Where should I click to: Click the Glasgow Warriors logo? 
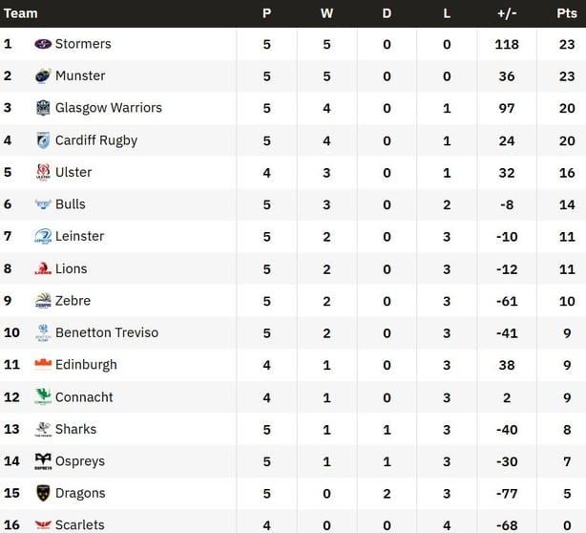pos(43,108)
